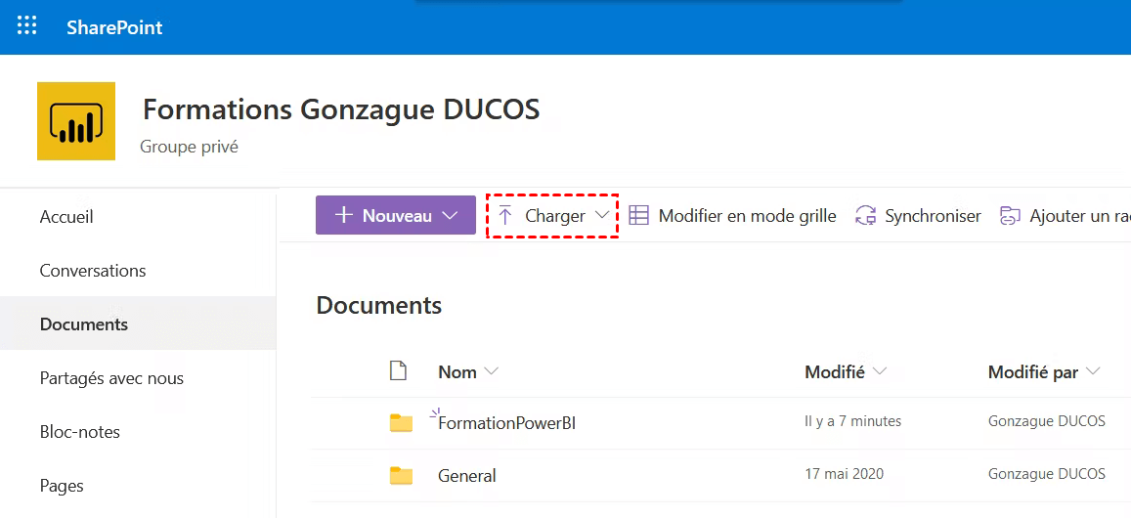Click the yellow Power BI site logo

(76, 121)
